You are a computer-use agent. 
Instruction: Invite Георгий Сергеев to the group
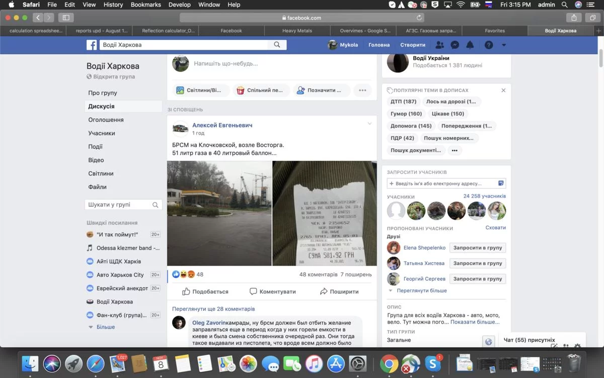(x=478, y=279)
